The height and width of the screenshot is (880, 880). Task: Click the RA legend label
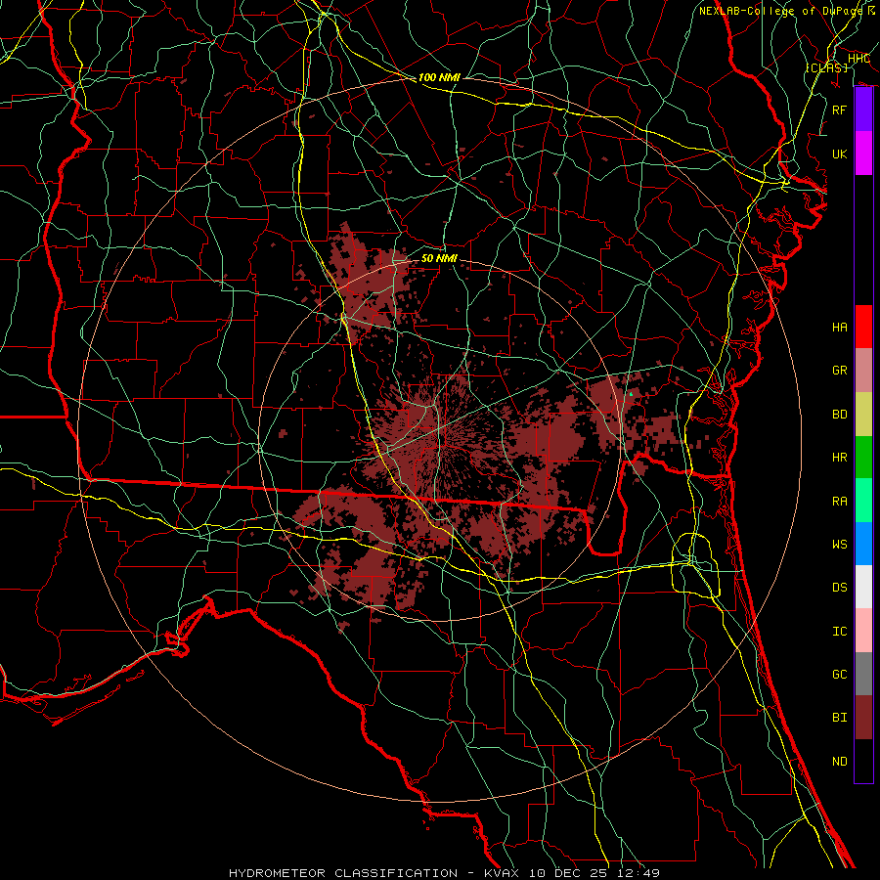pos(840,502)
